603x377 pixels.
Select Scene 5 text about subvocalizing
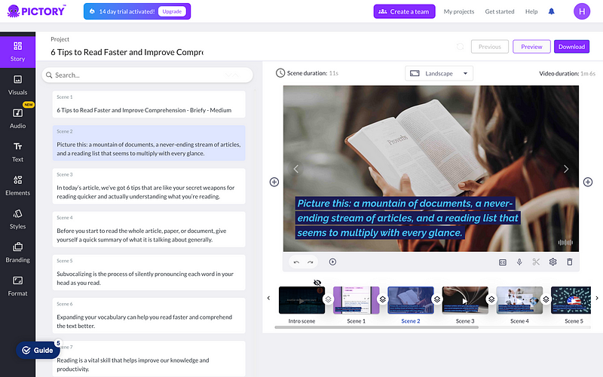point(148,272)
